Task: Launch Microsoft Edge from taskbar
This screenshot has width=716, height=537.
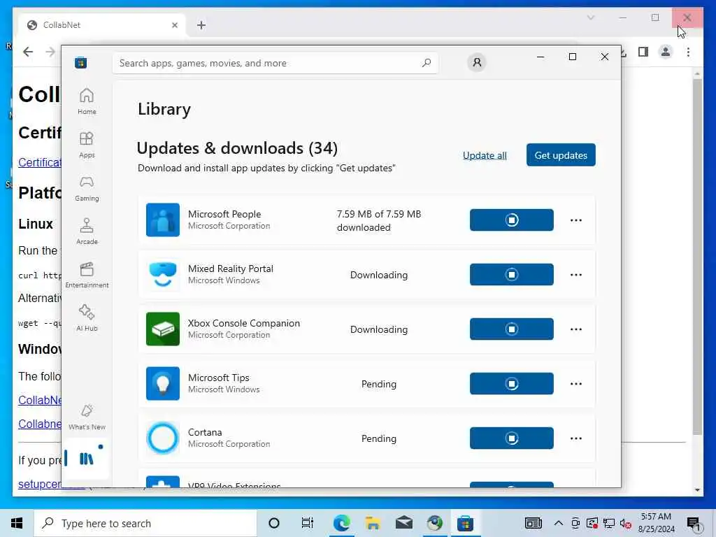Action: coord(341,523)
